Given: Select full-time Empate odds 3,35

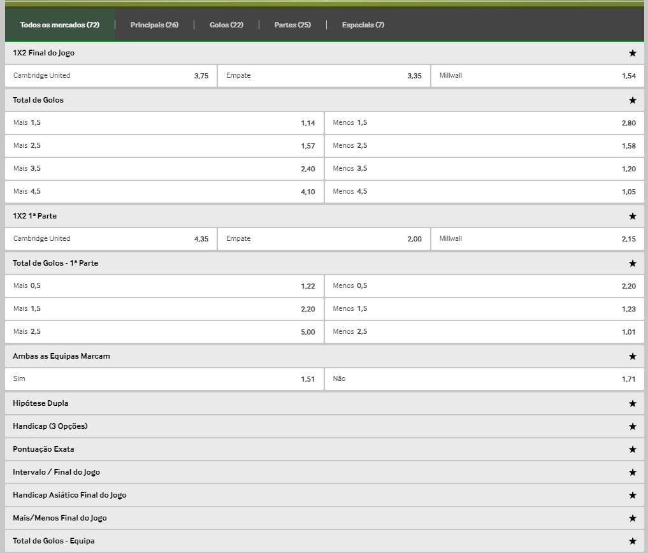Looking at the screenshot, I should [x=324, y=76].
